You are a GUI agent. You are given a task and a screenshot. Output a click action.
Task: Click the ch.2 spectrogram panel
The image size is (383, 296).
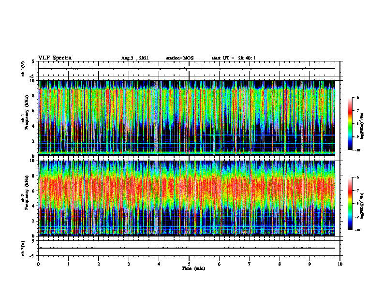tap(187, 198)
